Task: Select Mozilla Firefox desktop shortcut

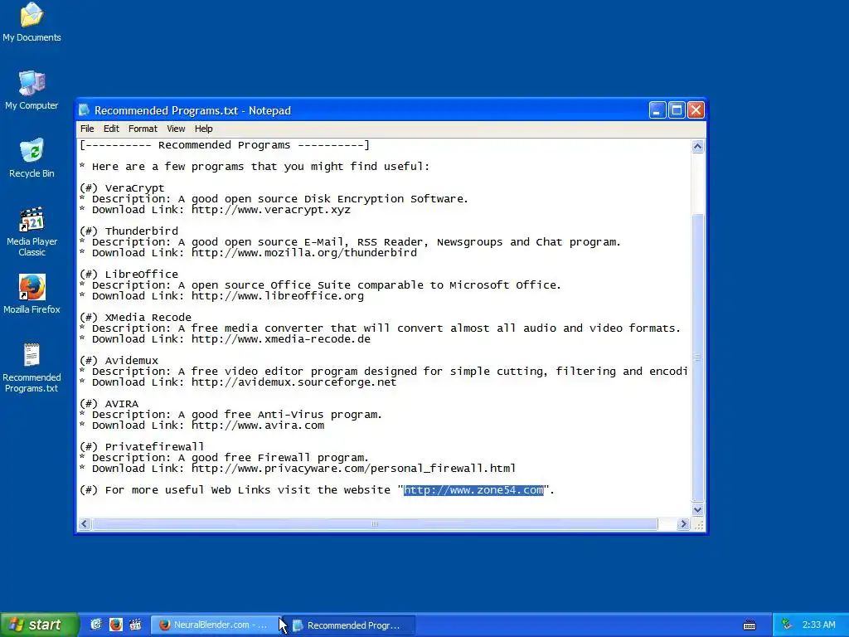Action: coord(32,294)
